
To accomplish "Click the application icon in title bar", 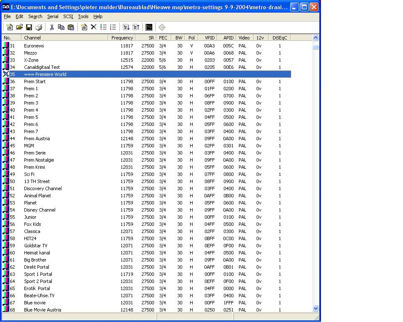I will [5, 7].
